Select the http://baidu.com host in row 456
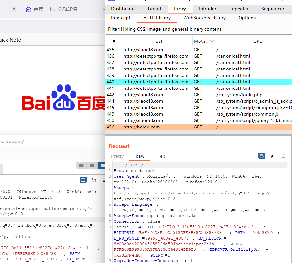The image size is (292, 263). pos(142,127)
